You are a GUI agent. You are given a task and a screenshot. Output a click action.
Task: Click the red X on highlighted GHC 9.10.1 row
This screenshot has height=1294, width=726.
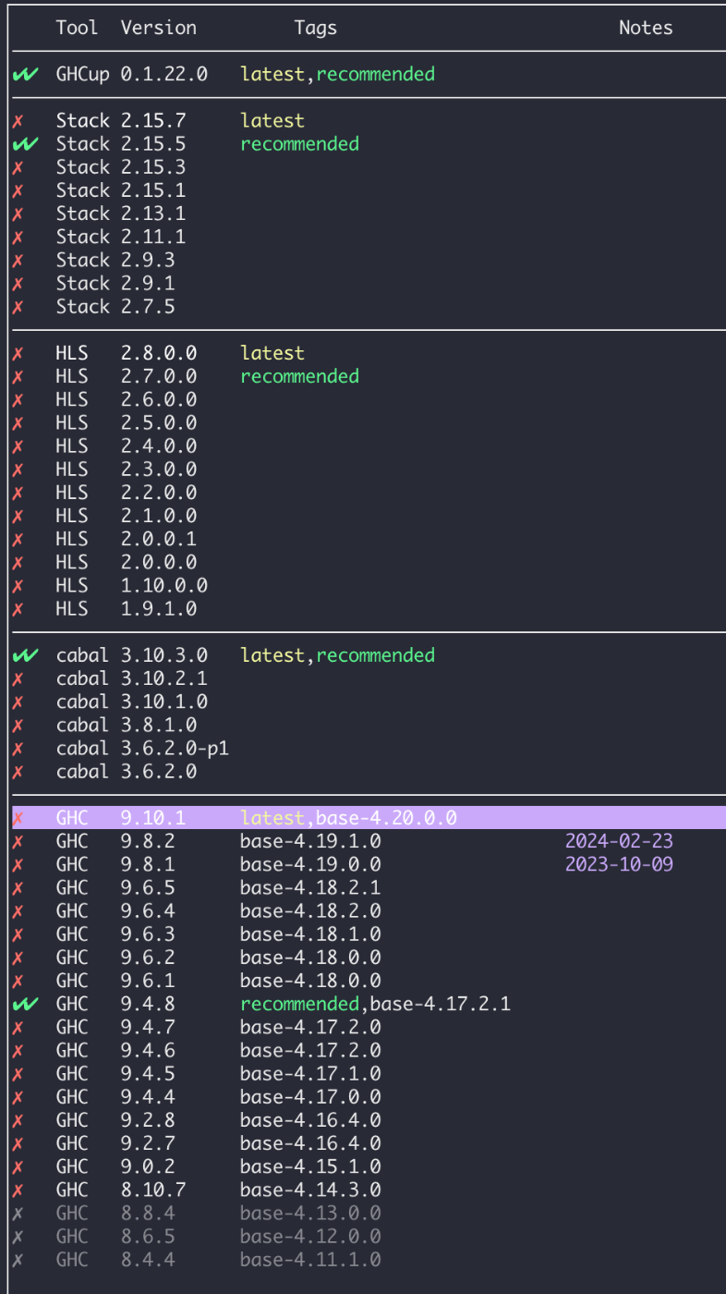click(18, 819)
